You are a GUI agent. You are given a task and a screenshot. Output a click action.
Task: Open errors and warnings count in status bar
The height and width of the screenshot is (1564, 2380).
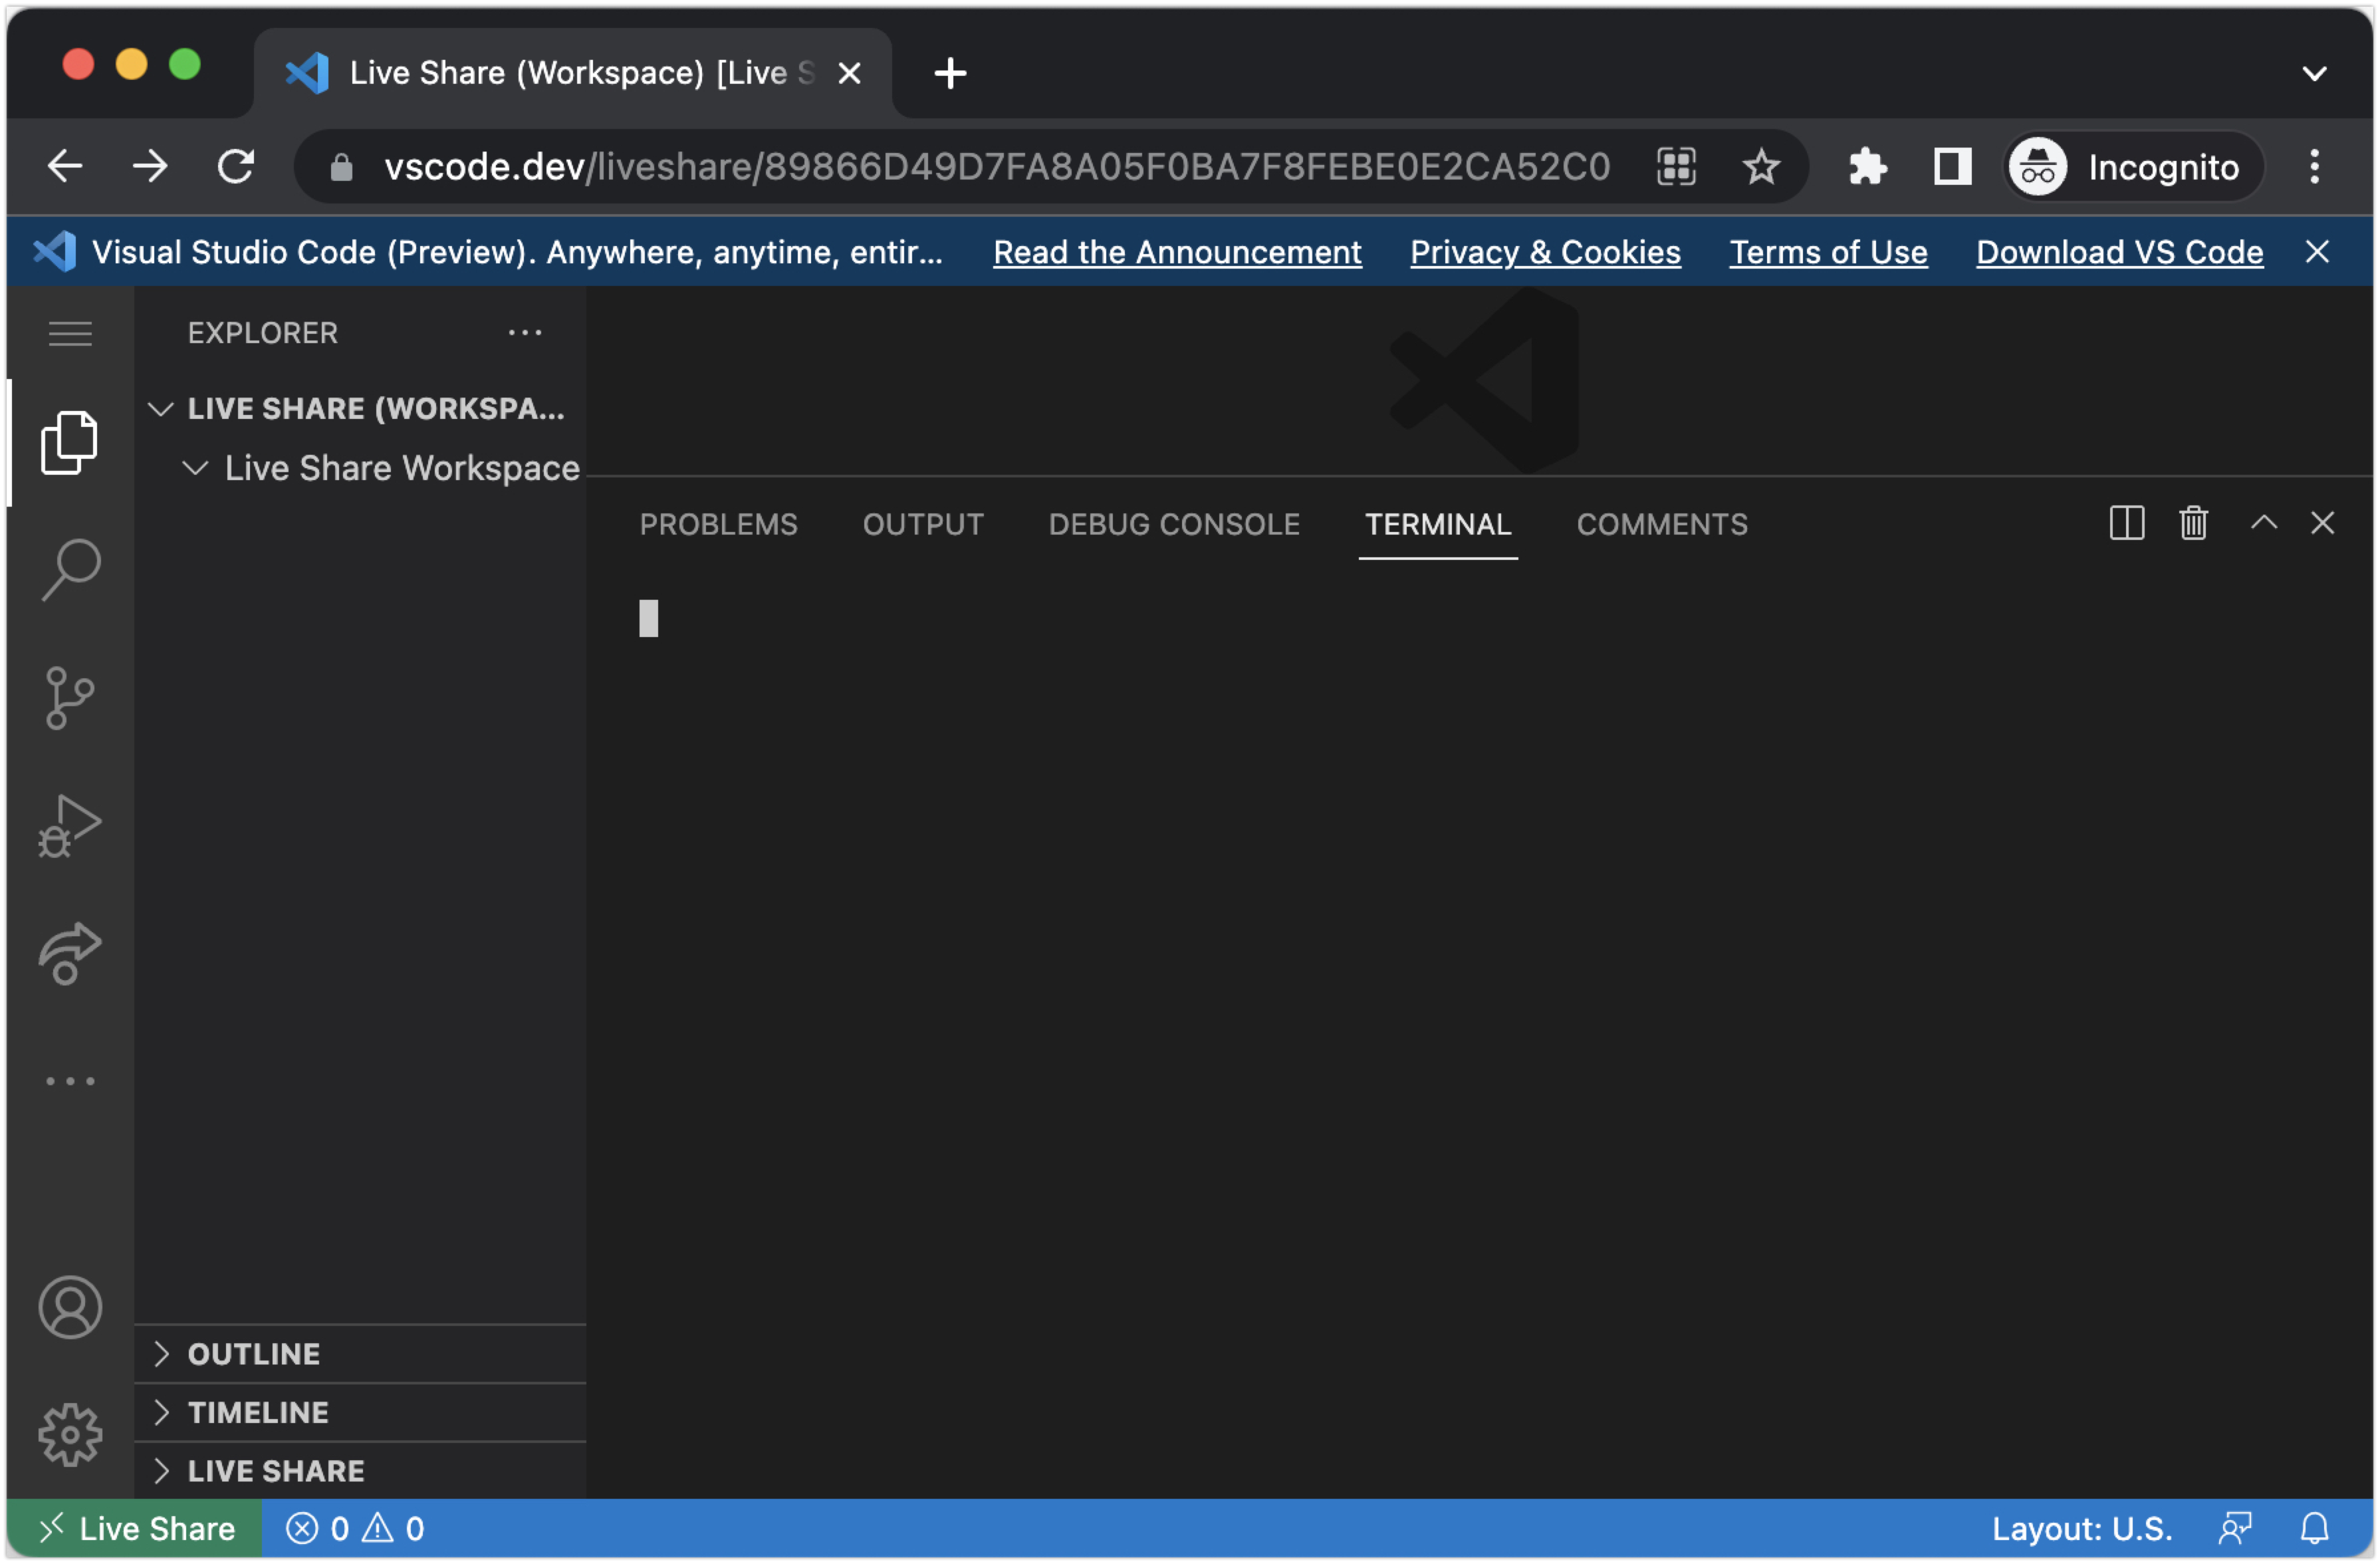(x=355, y=1529)
